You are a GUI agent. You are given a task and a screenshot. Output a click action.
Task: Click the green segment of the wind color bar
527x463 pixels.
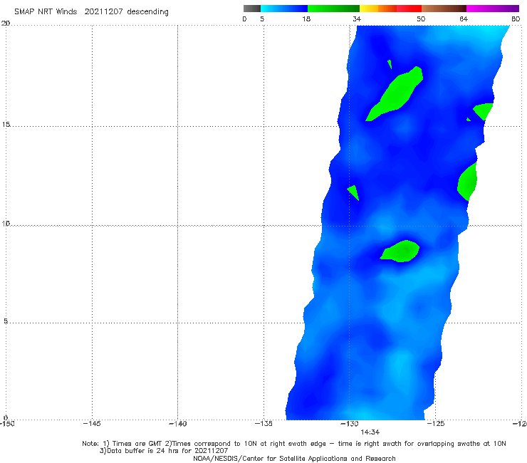[333, 9]
